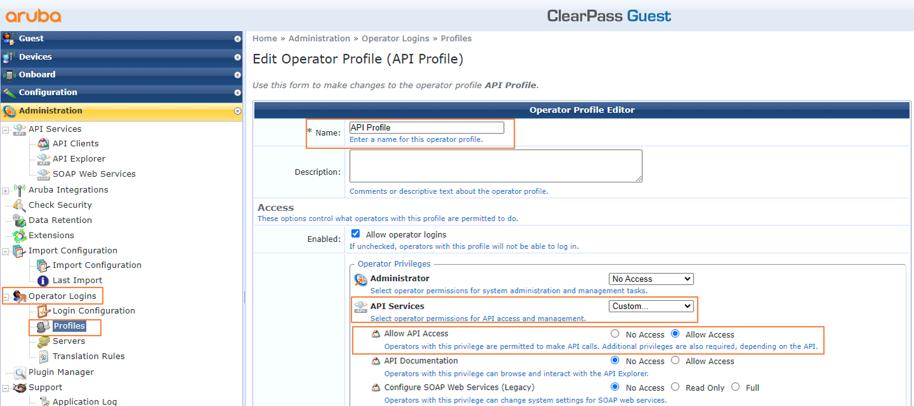Click the Aruba Integrations antenna icon
The image size is (914, 406).
pos(20,190)
